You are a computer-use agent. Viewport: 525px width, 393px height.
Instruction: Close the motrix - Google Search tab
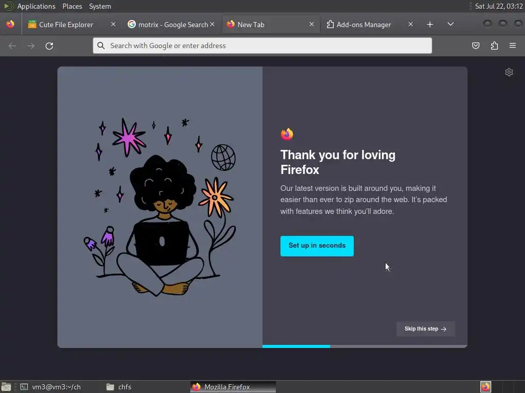click(x=212, y=24)
